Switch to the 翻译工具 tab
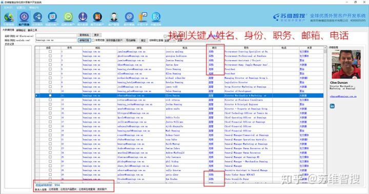The height and width of the screenshot is (194, 369). click(32, 30)
